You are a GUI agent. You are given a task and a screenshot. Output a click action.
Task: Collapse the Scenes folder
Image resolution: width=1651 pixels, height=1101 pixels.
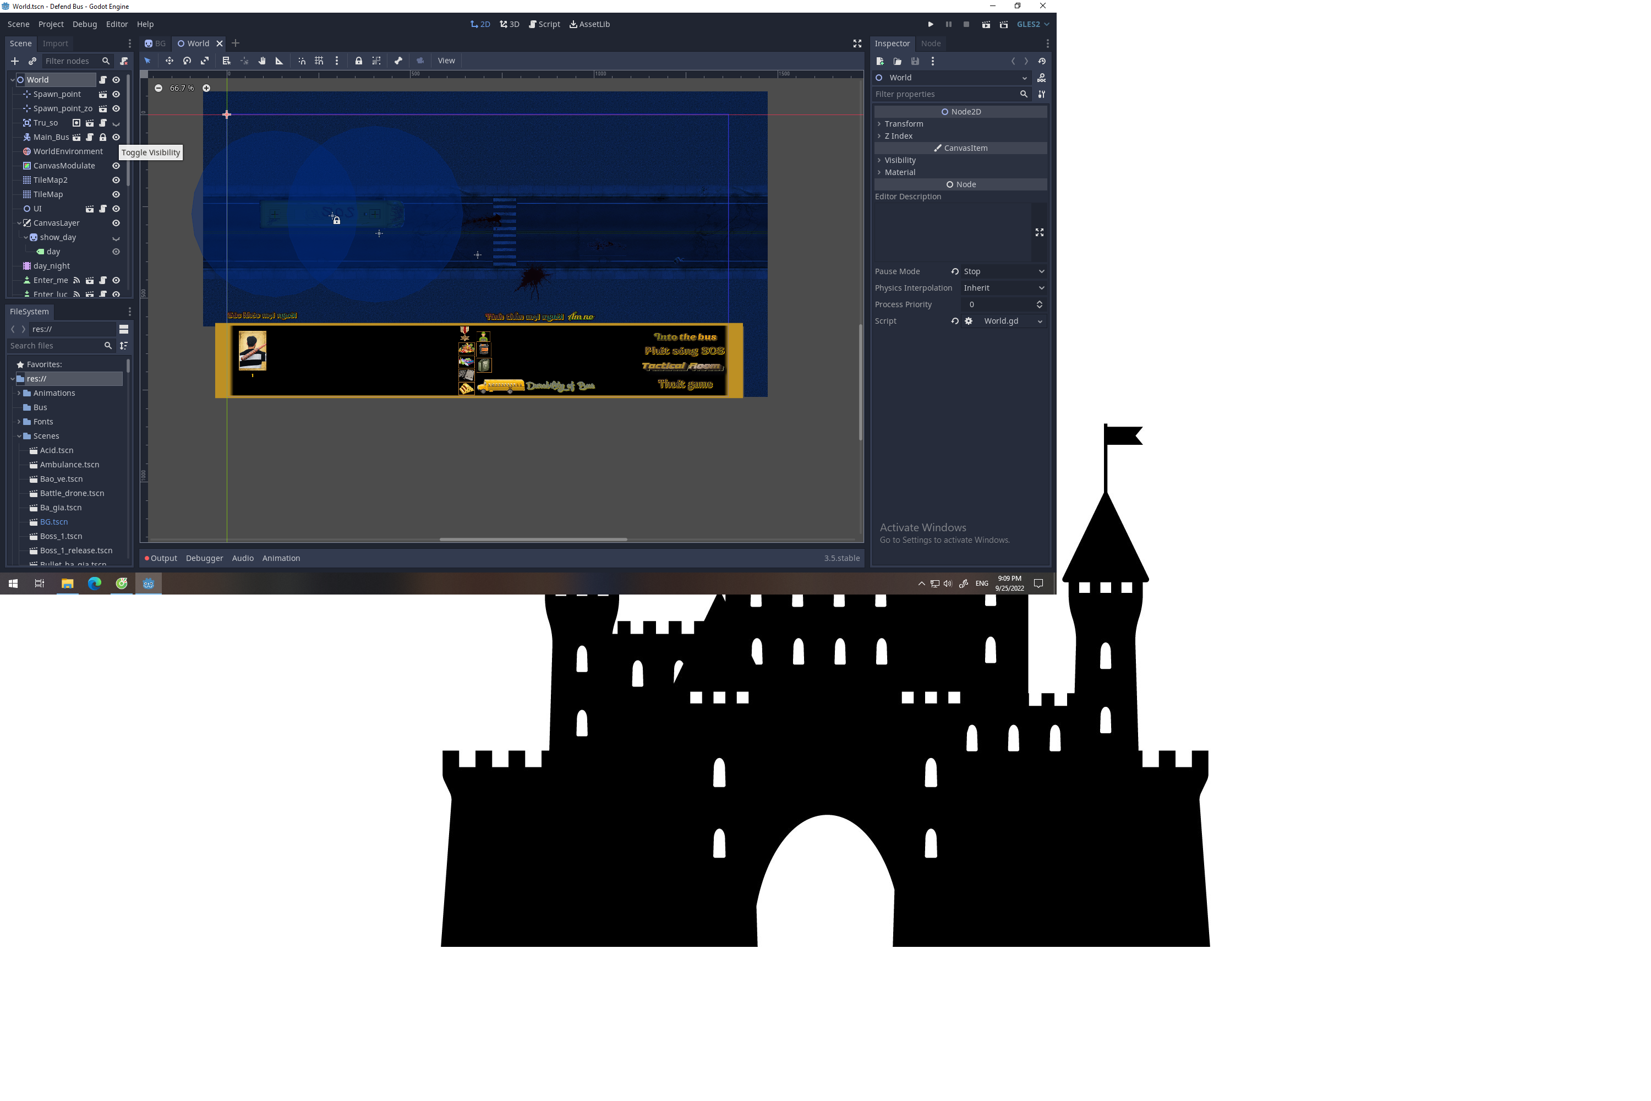[x=19, y=436]
